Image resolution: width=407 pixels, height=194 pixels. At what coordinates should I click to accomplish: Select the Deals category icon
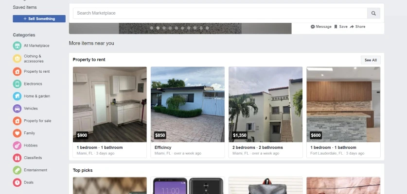[x=17, y=182]
